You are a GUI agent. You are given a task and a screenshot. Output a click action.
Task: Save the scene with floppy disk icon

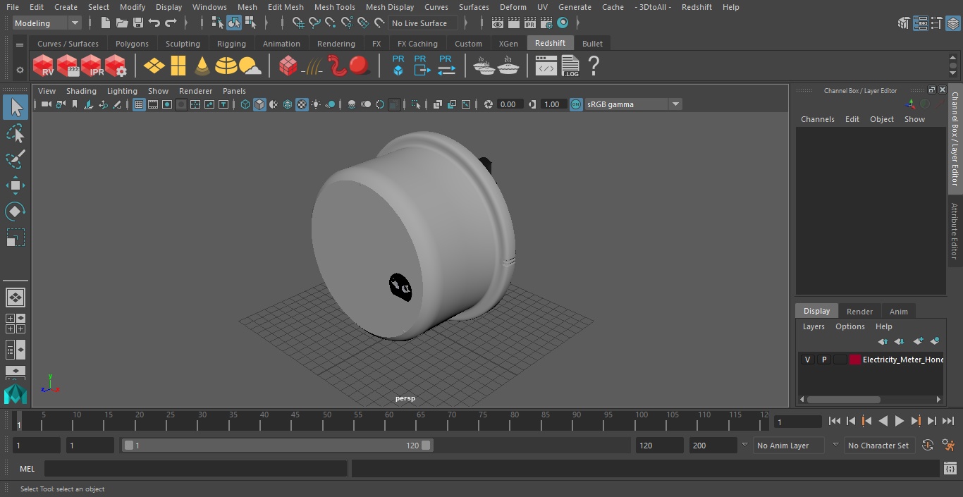tap(138, 23)
